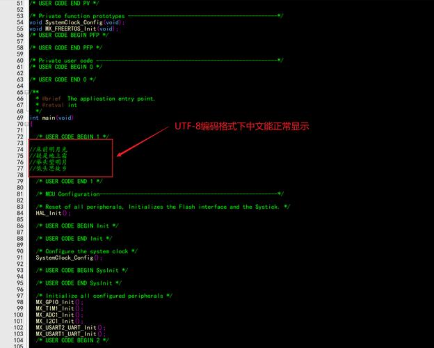Click the SystemClock_Config() call on line 91
This screenshot has height=348, width=434.
[x=69, y=258]
